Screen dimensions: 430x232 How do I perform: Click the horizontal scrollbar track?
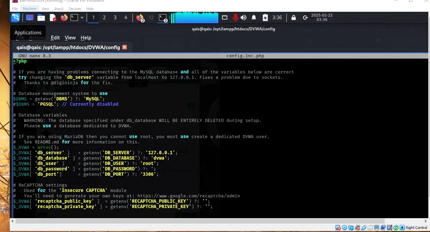(219, 221)
